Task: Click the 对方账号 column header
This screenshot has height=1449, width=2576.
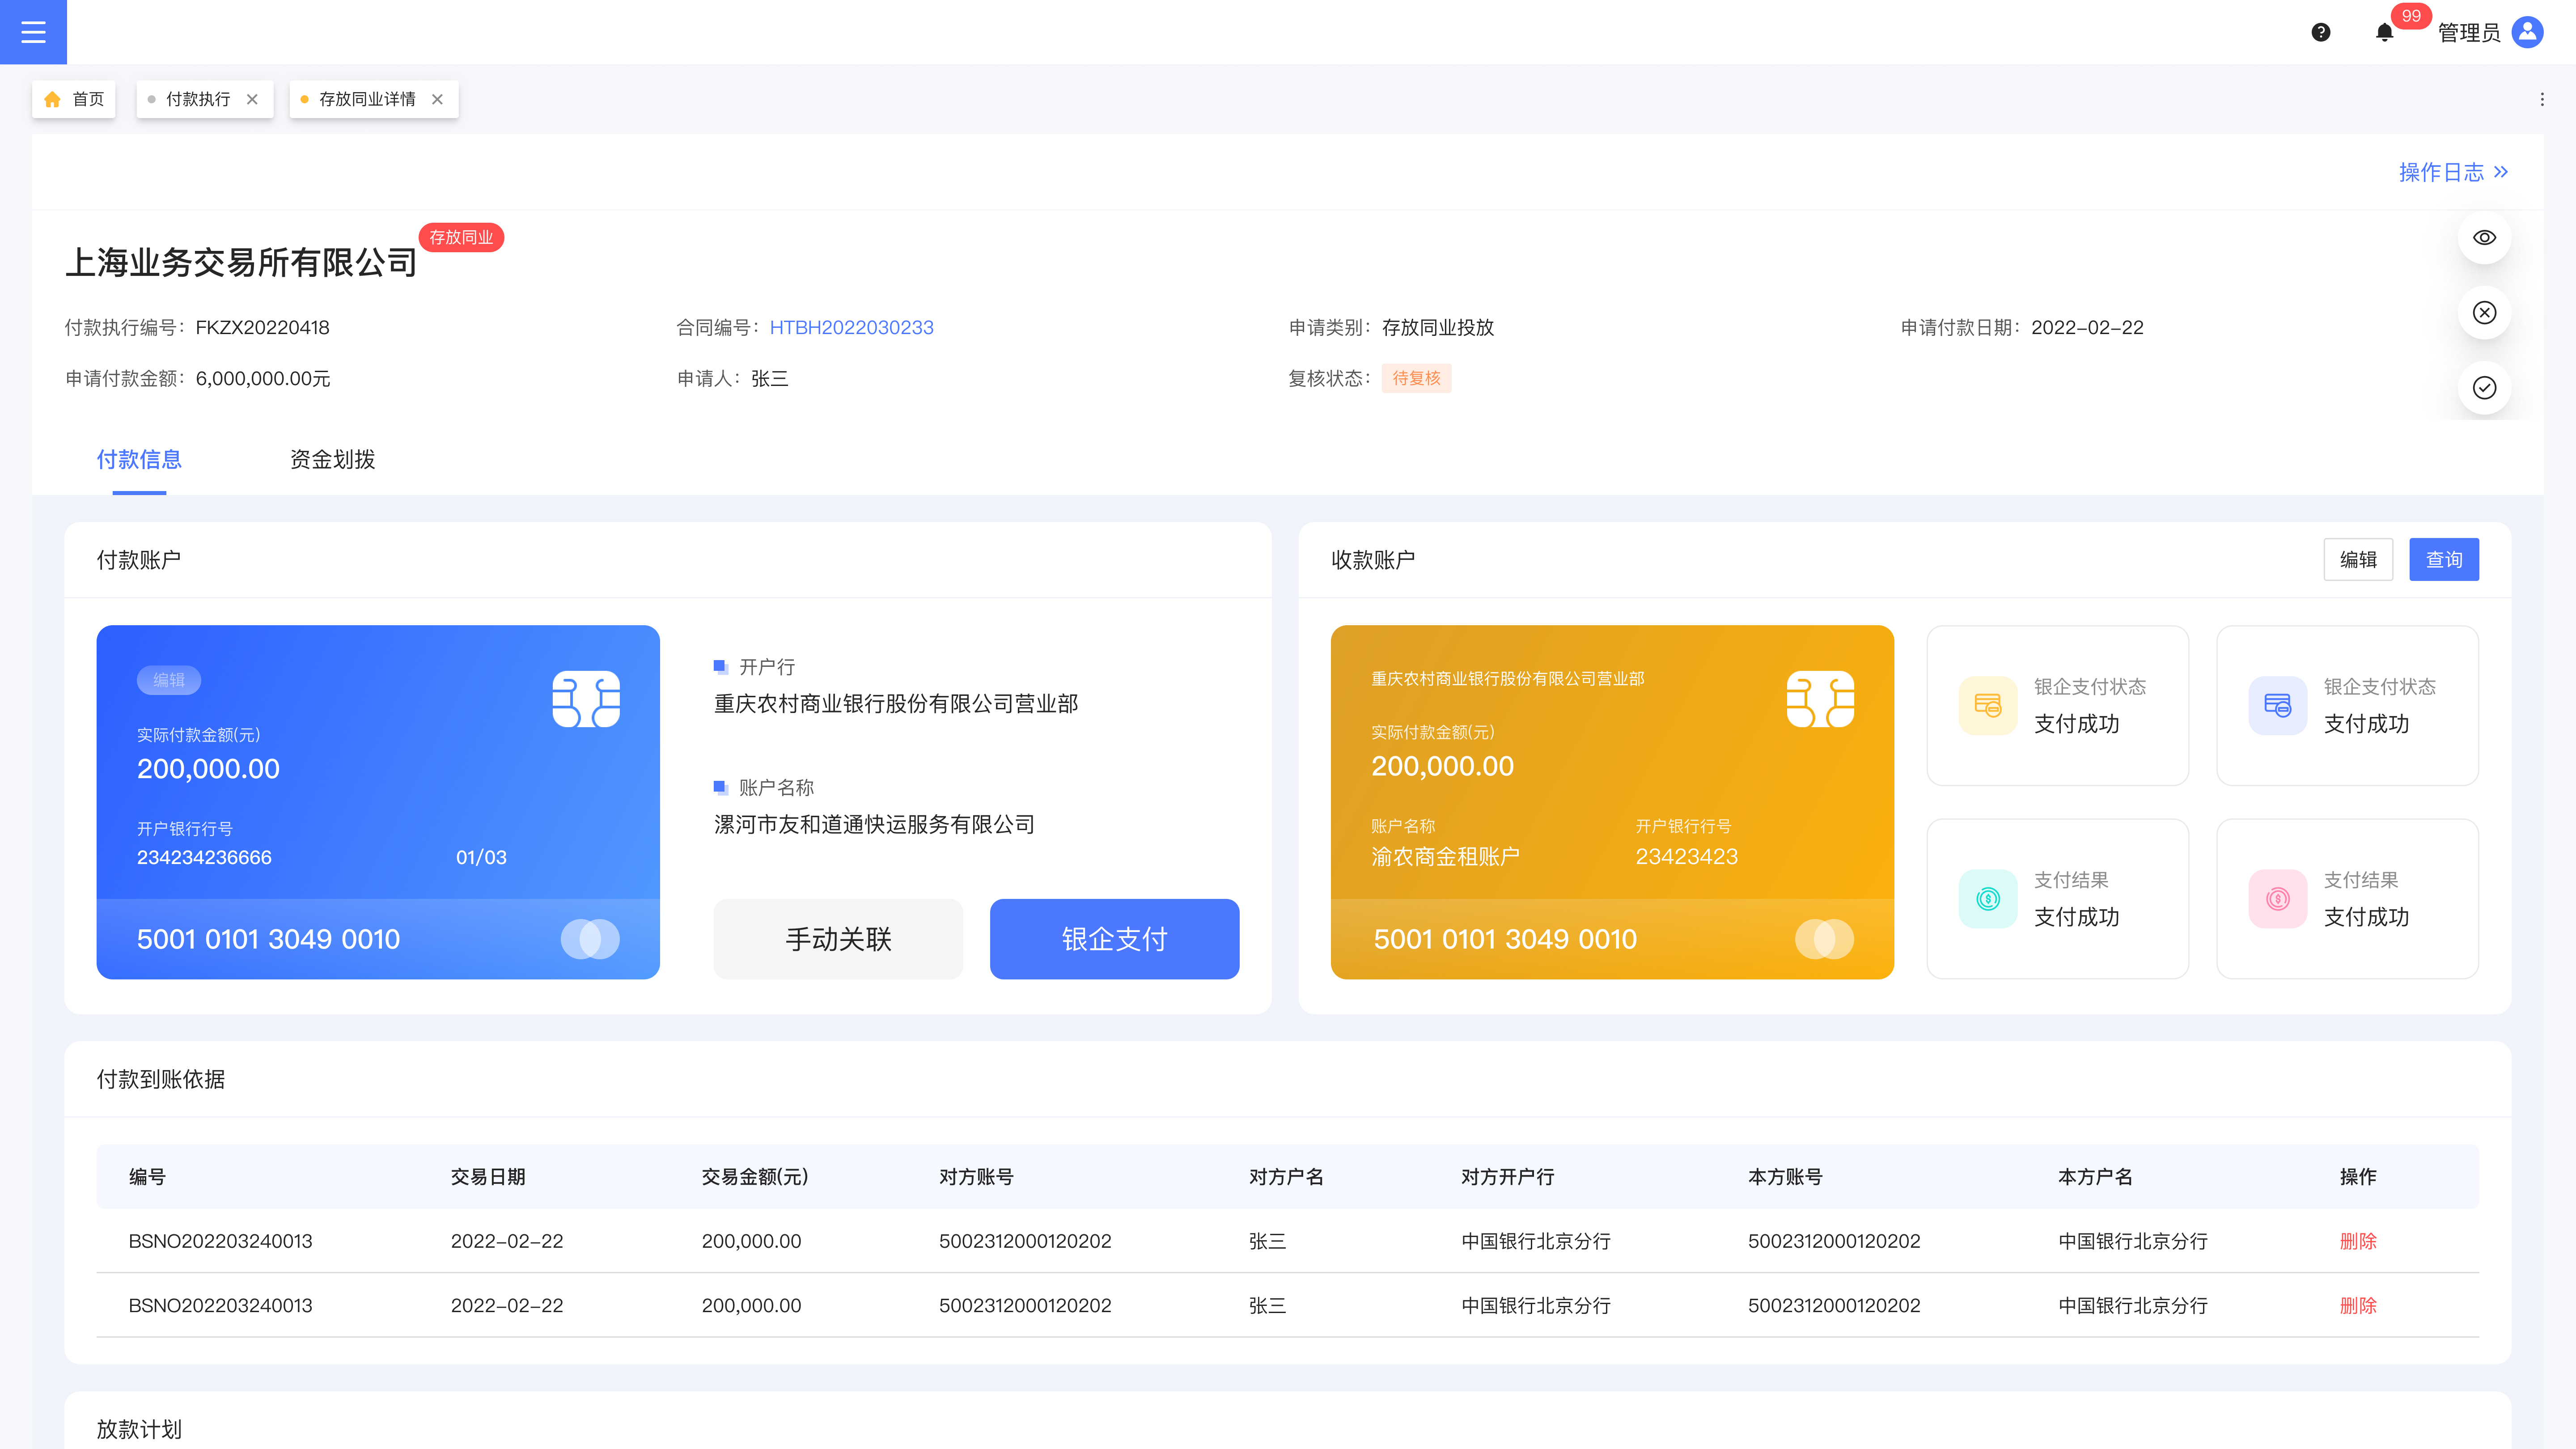Action: point(976,1177)
